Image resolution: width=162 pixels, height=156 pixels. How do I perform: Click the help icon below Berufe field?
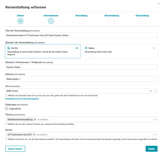click(x=6, y=139)
